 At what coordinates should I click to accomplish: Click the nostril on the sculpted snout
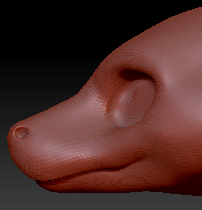21,132
